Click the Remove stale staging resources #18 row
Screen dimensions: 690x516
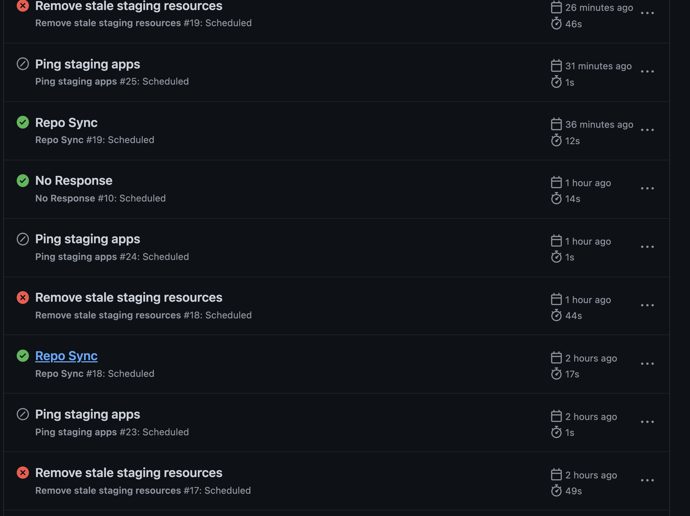129,297
